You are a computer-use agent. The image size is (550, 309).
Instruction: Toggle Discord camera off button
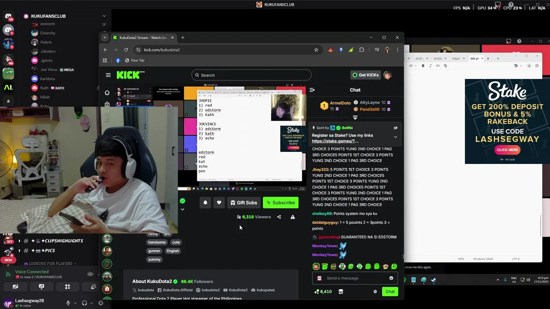pos(16,287)
